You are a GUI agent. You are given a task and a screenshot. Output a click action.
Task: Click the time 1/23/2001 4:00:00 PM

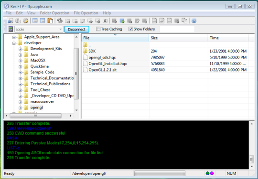[x=228, y=51]
